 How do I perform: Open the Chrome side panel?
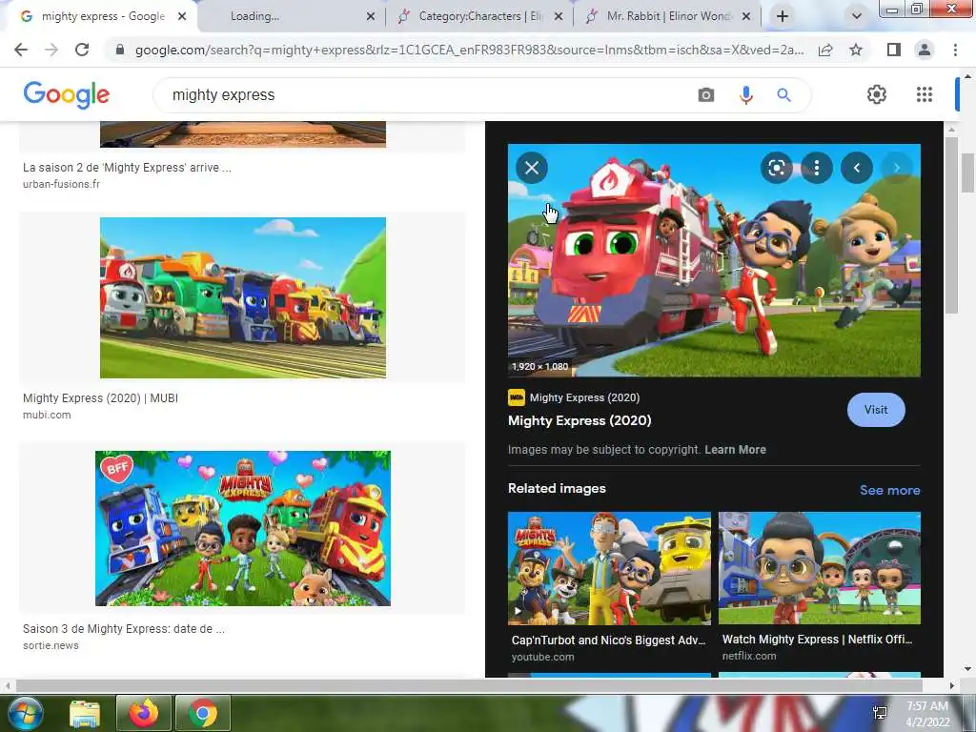(x=894, y=50)
